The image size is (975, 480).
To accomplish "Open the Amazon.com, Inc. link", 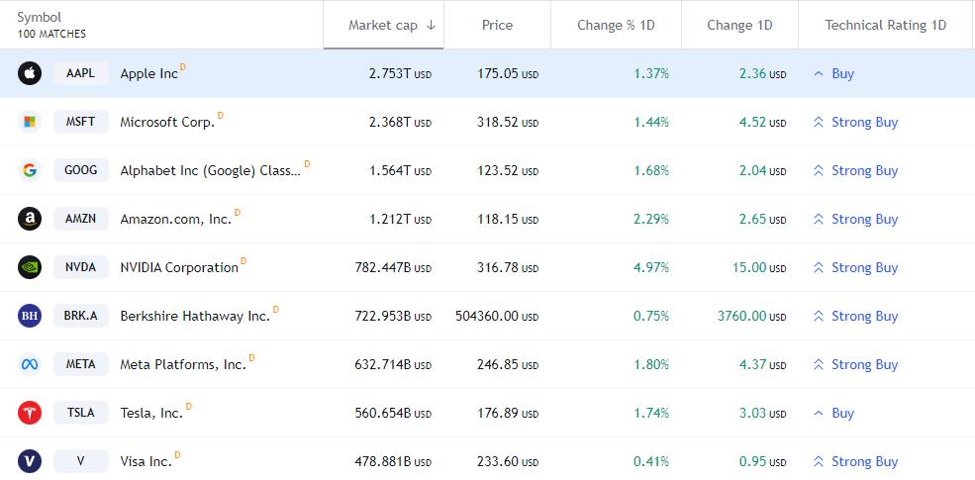I will [x=176, y=220].
